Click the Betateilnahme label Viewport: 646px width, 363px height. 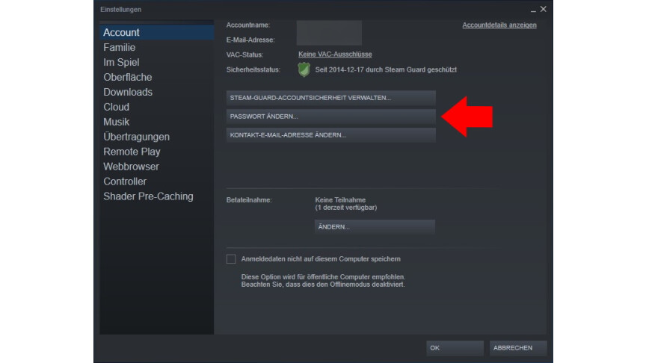coord(249,200)
